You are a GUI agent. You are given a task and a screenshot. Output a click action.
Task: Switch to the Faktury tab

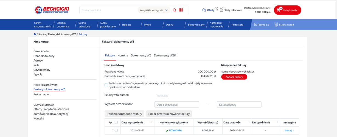(110, 55)
